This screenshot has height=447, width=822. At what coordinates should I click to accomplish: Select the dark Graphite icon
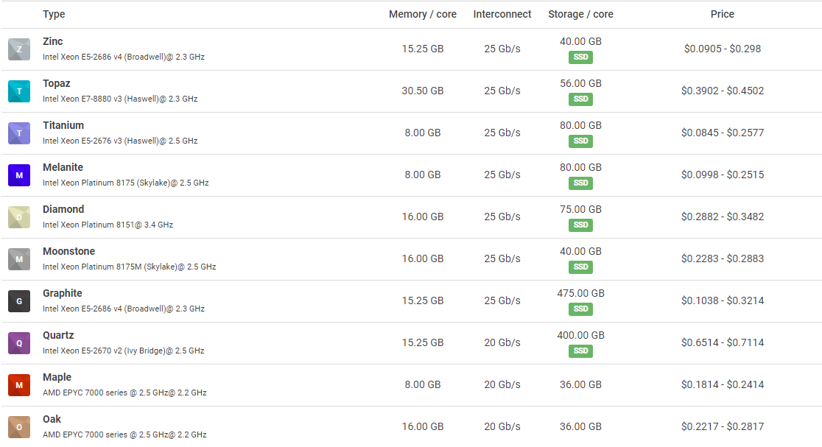[19, 301]
